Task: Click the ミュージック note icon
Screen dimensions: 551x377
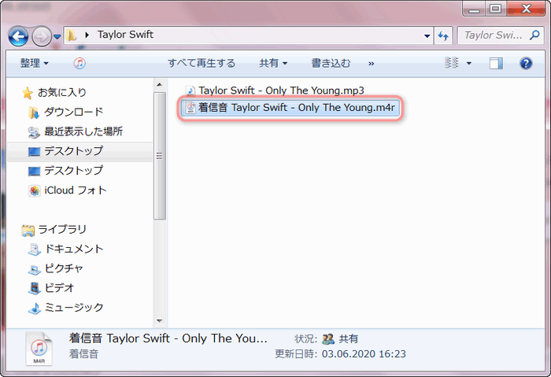Action: coord(34,309)
